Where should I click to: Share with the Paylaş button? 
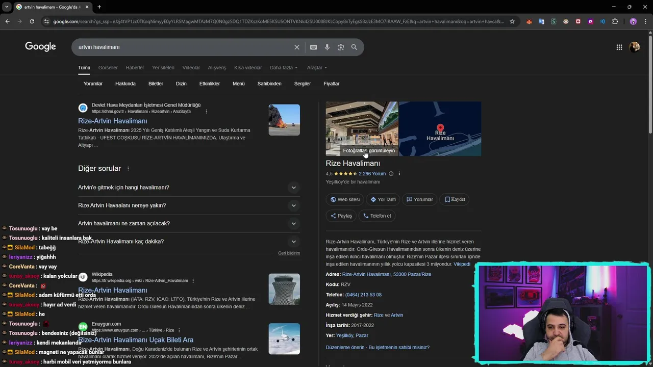click(x=341, y=216)
